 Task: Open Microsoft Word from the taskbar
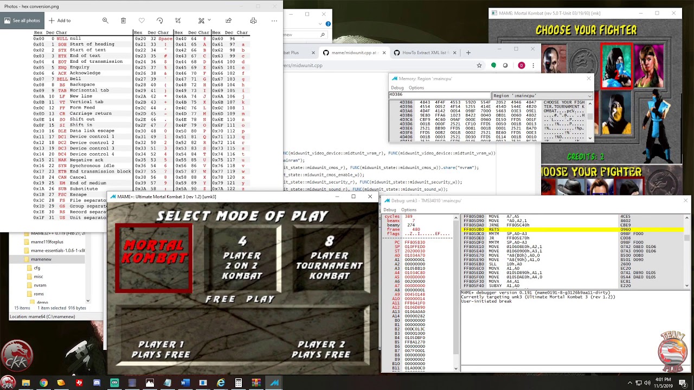pos(185,383)
